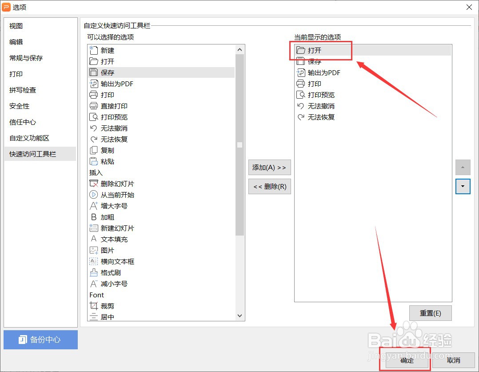Select the Open (打开) folder icon in left list
479x372 pixels.
coord(93,61)
